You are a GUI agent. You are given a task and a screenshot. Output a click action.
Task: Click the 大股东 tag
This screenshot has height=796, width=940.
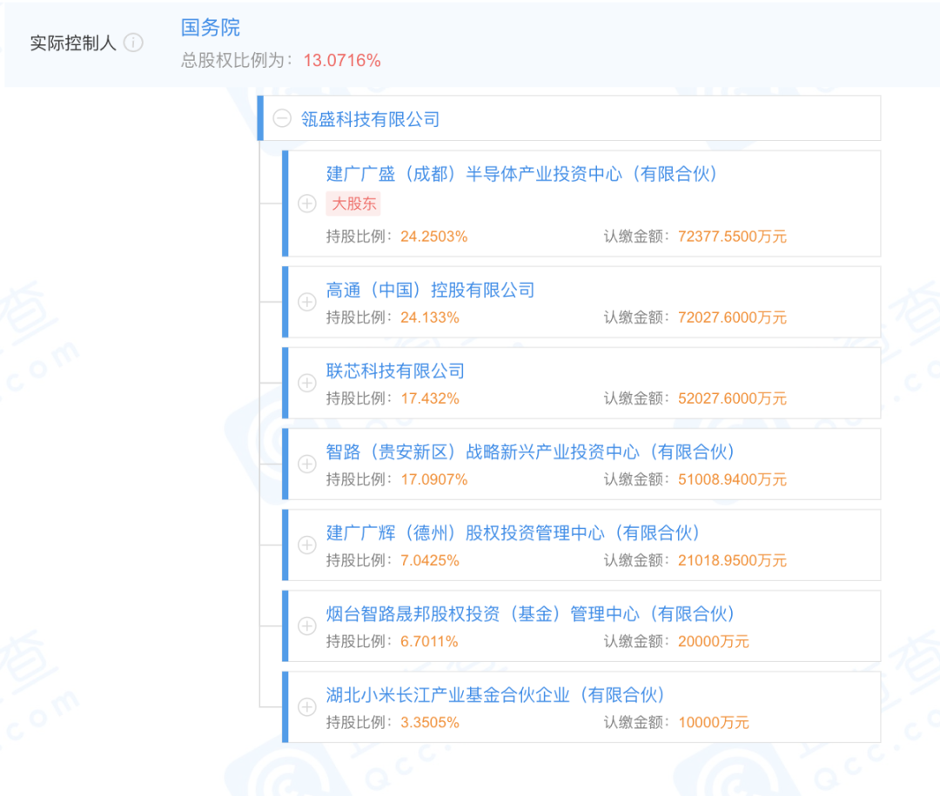(353, 204)
